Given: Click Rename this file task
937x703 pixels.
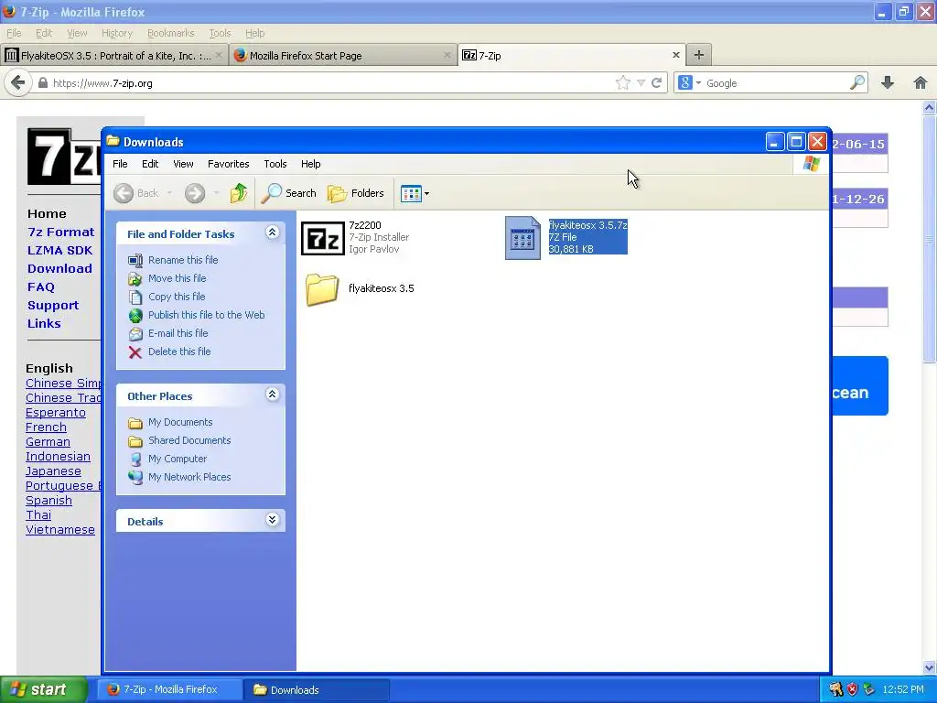Looking at the screenshot, I should point(183,260).
